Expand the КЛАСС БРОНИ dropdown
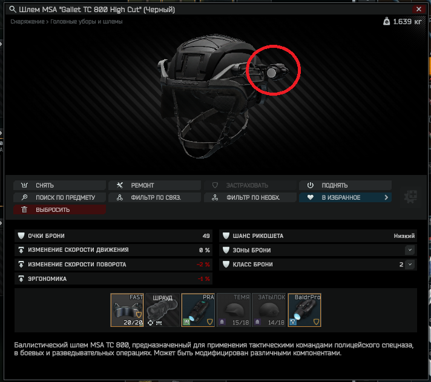This screenshot has width=431, height=382. click(x=410, y=265)
